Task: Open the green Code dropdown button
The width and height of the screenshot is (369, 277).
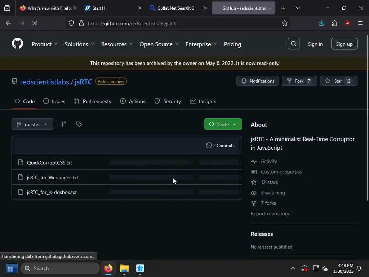Action: pos(223,124)
